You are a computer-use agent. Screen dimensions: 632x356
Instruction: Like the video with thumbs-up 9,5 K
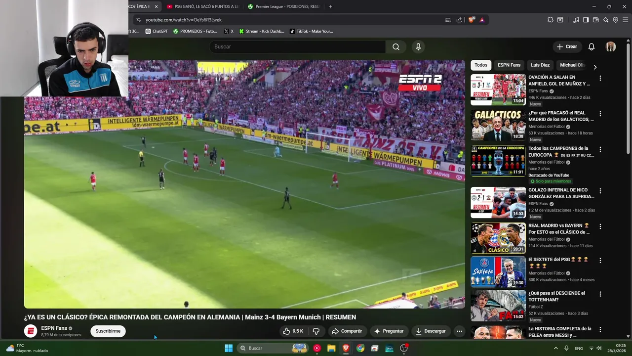click(293, 331)
